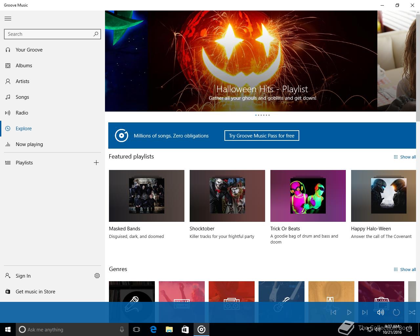420x336 pixels.
Task: Open the Happy Halo-Ween playlist cover
Action: point(384,196)
